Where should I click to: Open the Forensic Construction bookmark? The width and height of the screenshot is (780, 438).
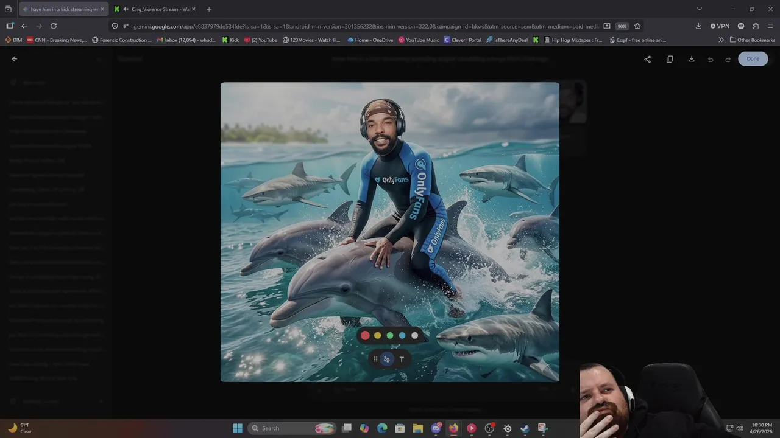tap(122, 40)
